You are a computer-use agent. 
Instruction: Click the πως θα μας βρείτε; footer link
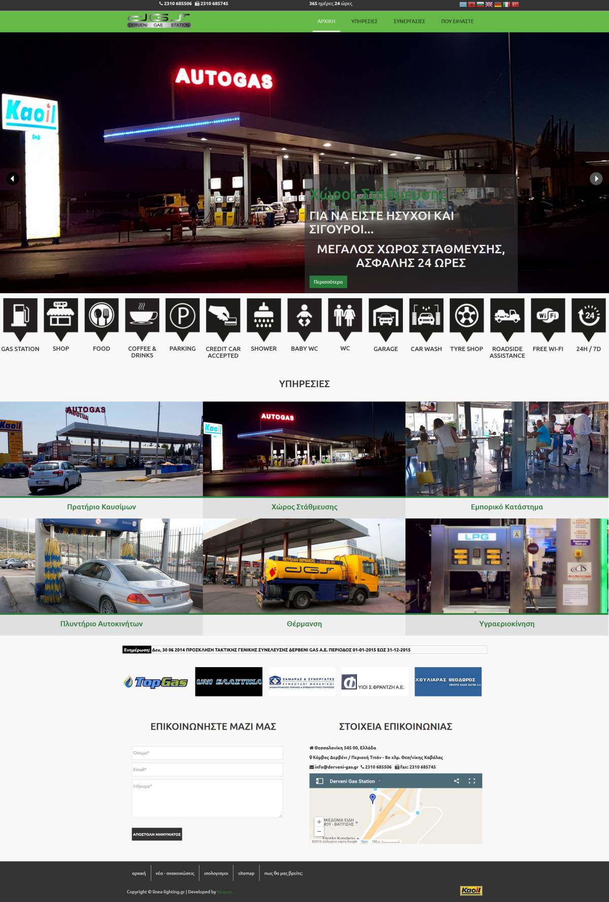pyautogui.click(x=283, y=873)
